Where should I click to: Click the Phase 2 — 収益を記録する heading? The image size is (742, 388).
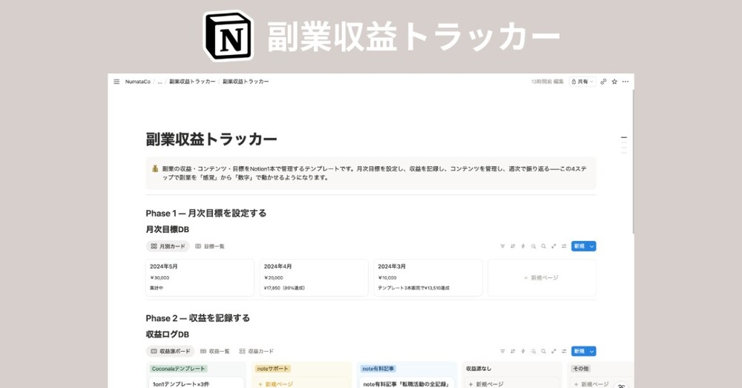click(198, 318)
